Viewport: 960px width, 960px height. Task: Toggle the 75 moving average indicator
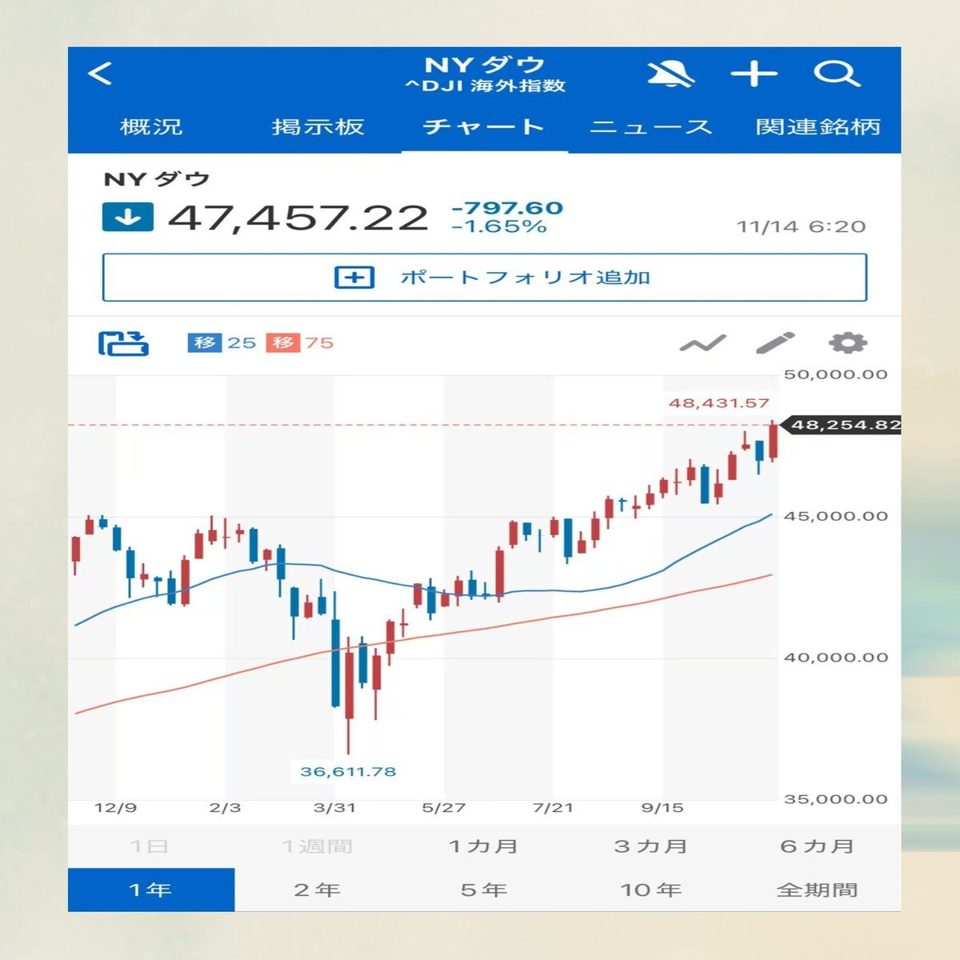click(300, 343)
